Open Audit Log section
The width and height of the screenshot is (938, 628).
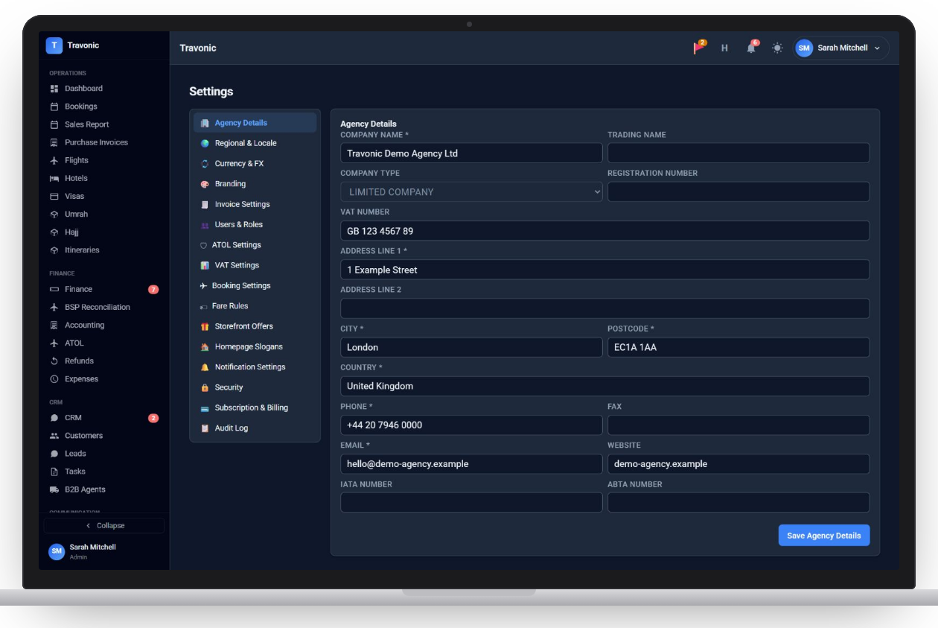pyautogui.click(x=255, y=428)
